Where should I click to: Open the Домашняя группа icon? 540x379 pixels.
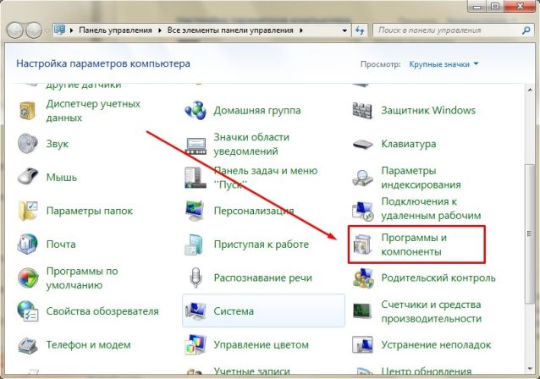click(x=196, y=111)
